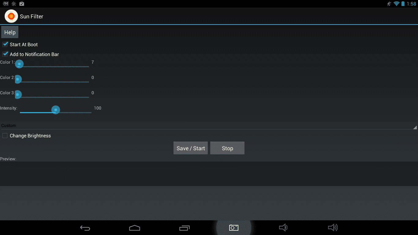
Task: Tap the home navigation icon
Action: coord(135,228)
